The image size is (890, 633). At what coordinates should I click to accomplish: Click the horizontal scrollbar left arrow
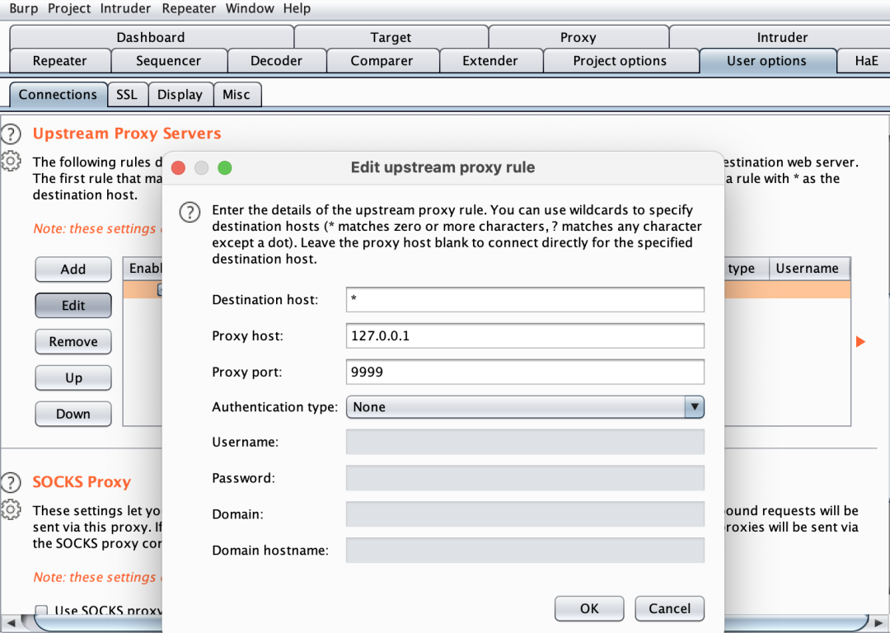point(12,622)
